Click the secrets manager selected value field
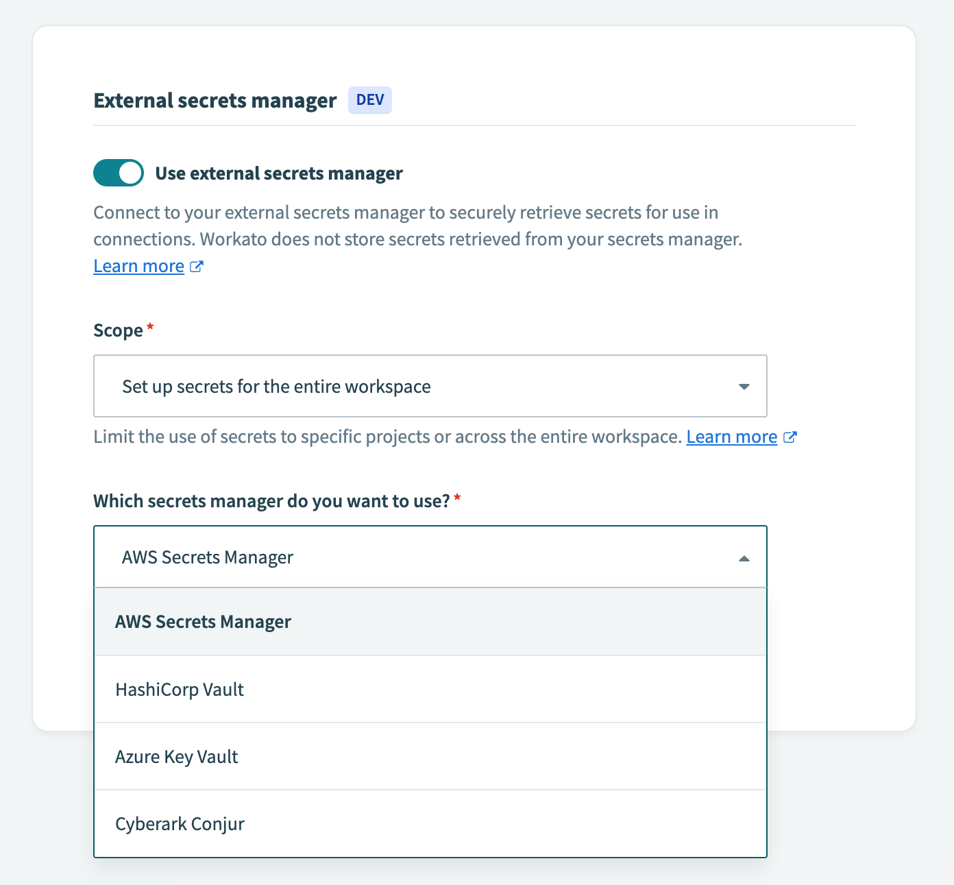The image size is (954, 885). pyautogui.click(x=411, y=557)
